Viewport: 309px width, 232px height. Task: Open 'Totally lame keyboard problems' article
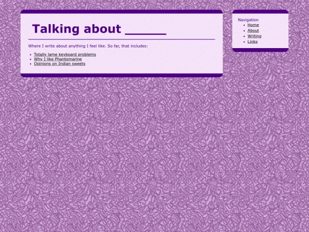65,54
